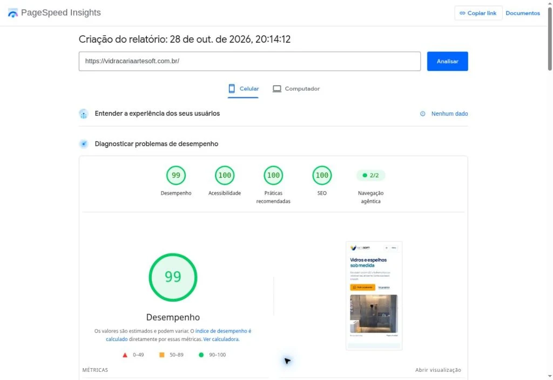Click the diagnostic icon next to Diagnosticar problemas
This screenshot has height=380, width=553.
(84, 144)
